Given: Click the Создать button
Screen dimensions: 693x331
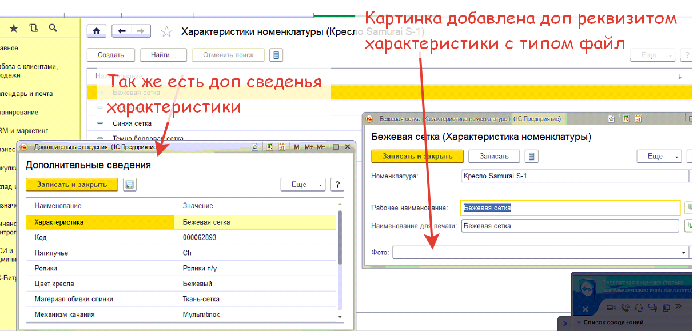Looking at the screenshot, I should 111,55.
